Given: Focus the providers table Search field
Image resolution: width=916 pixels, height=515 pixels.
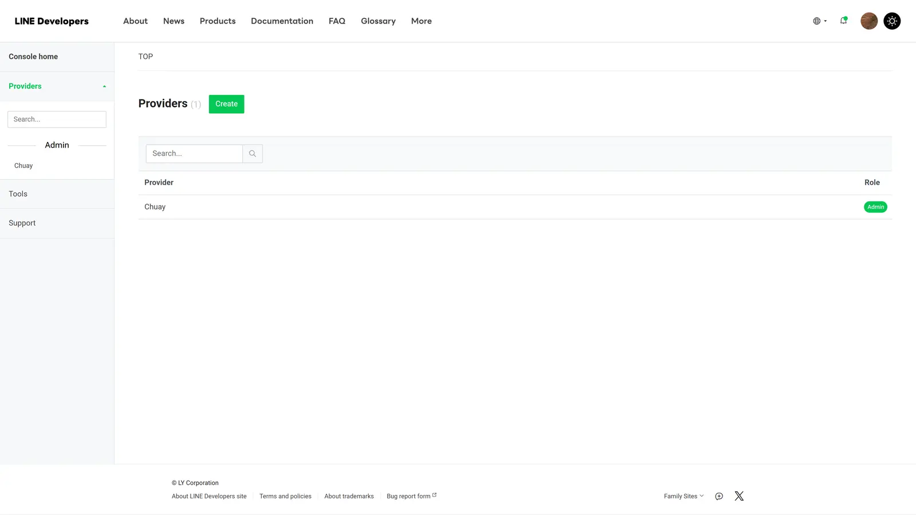Looking at the screenshot, I should click(194, 154).
